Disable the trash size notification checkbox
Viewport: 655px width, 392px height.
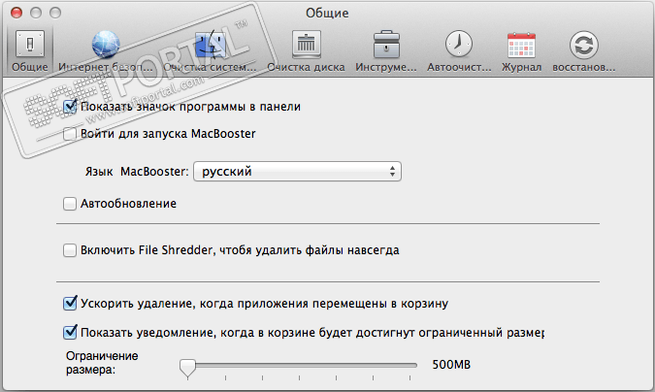(x=70, y=332)
